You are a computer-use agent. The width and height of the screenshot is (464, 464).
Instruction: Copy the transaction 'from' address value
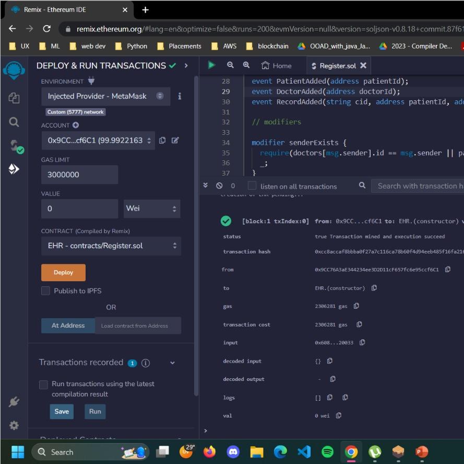tap(448, 270)
